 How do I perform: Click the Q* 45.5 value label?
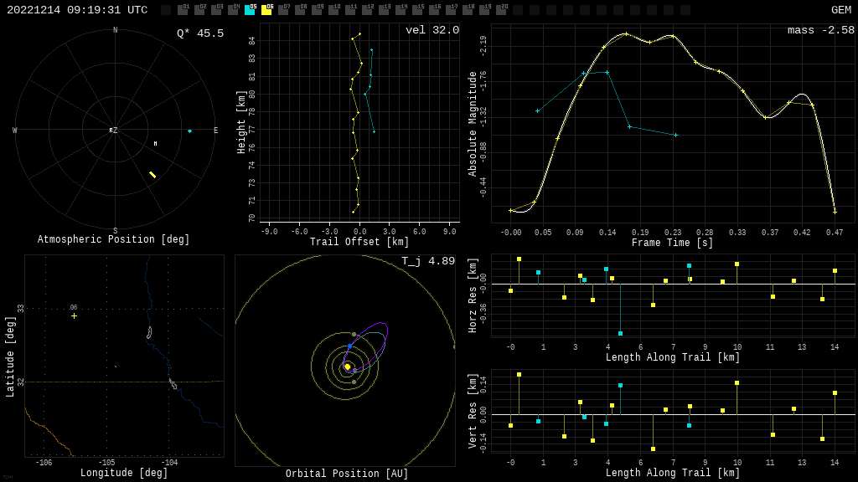[x=199, y=33]
